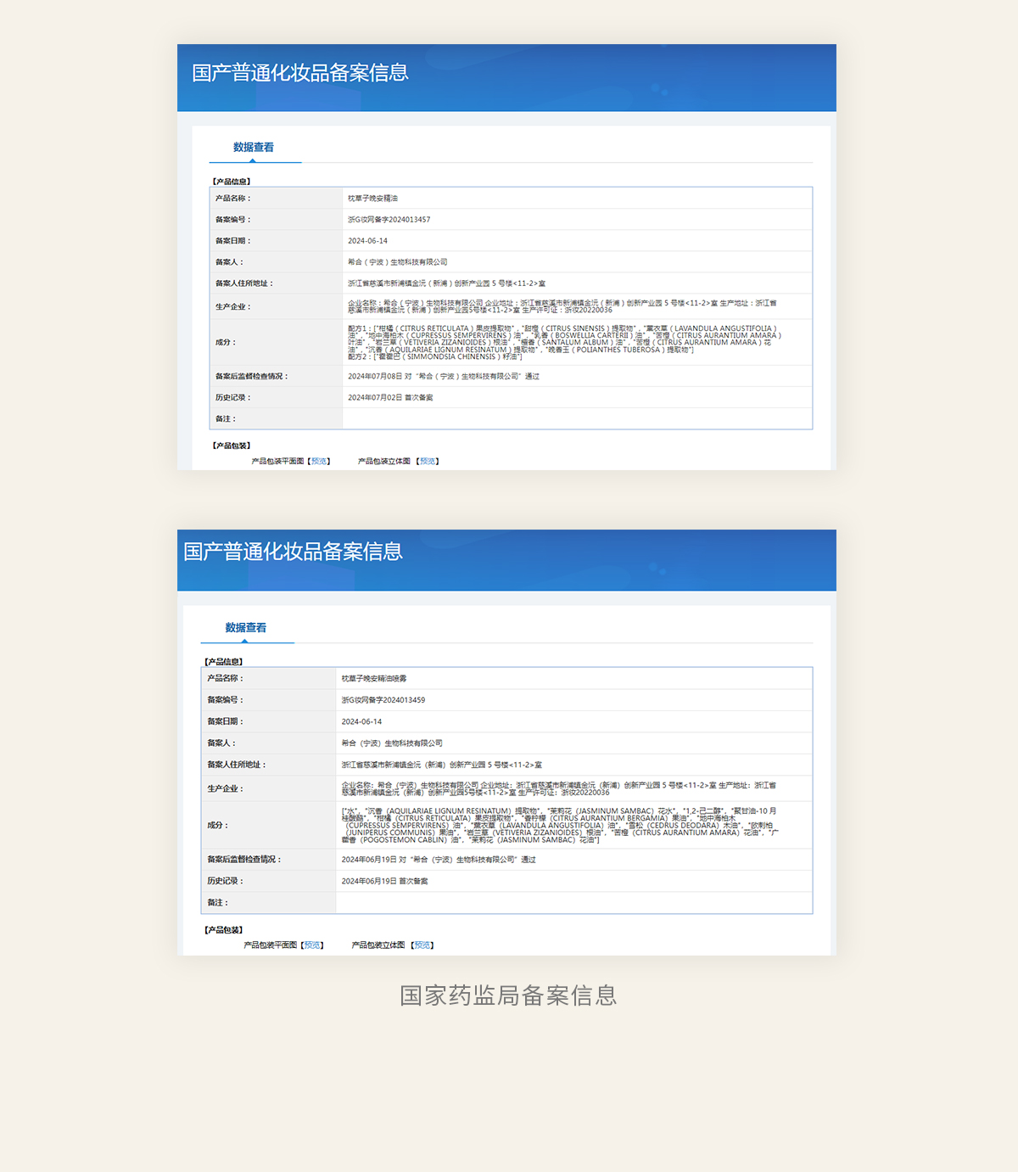Click 预览 link for lower 产品包装平面图
The width and height of the screenshot is (1018, 1172).
(312, 945)
